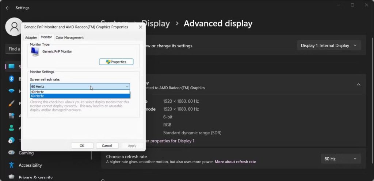This screenshot has width=374, height=181.
Task: Click the Generic PnP Monitor icon
Action: [x=35, y=52]
